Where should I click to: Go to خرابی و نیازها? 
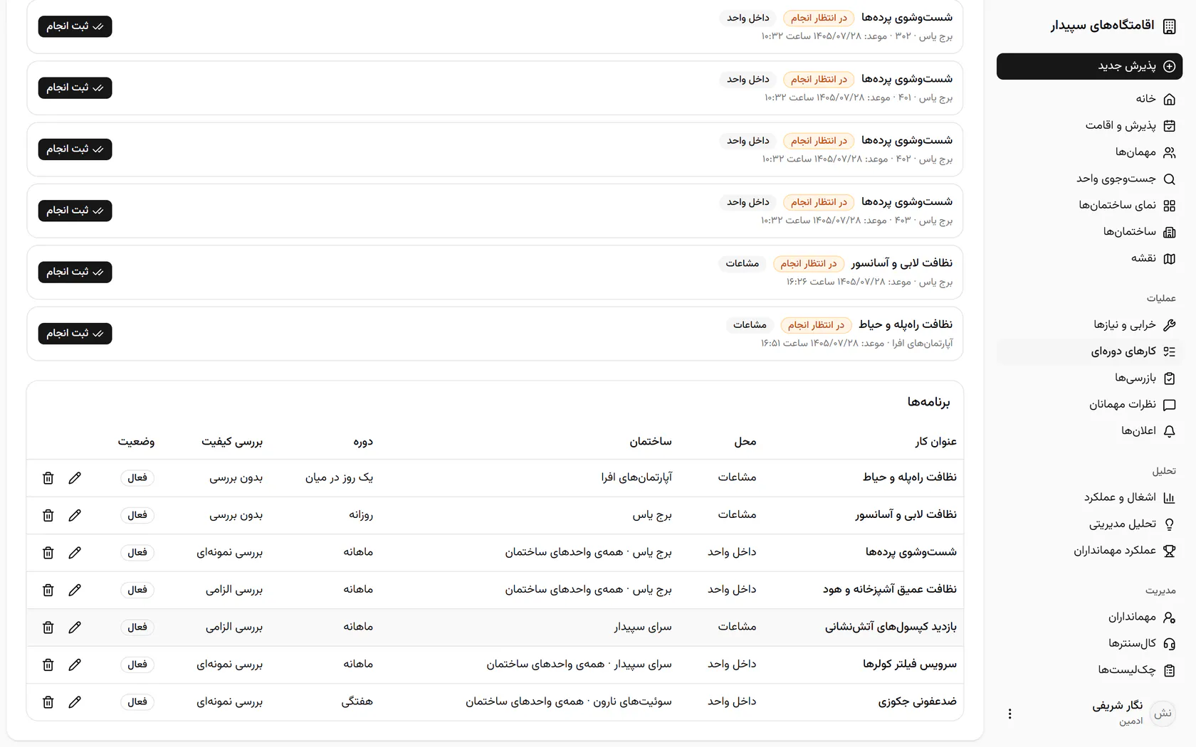(1089, 325)
